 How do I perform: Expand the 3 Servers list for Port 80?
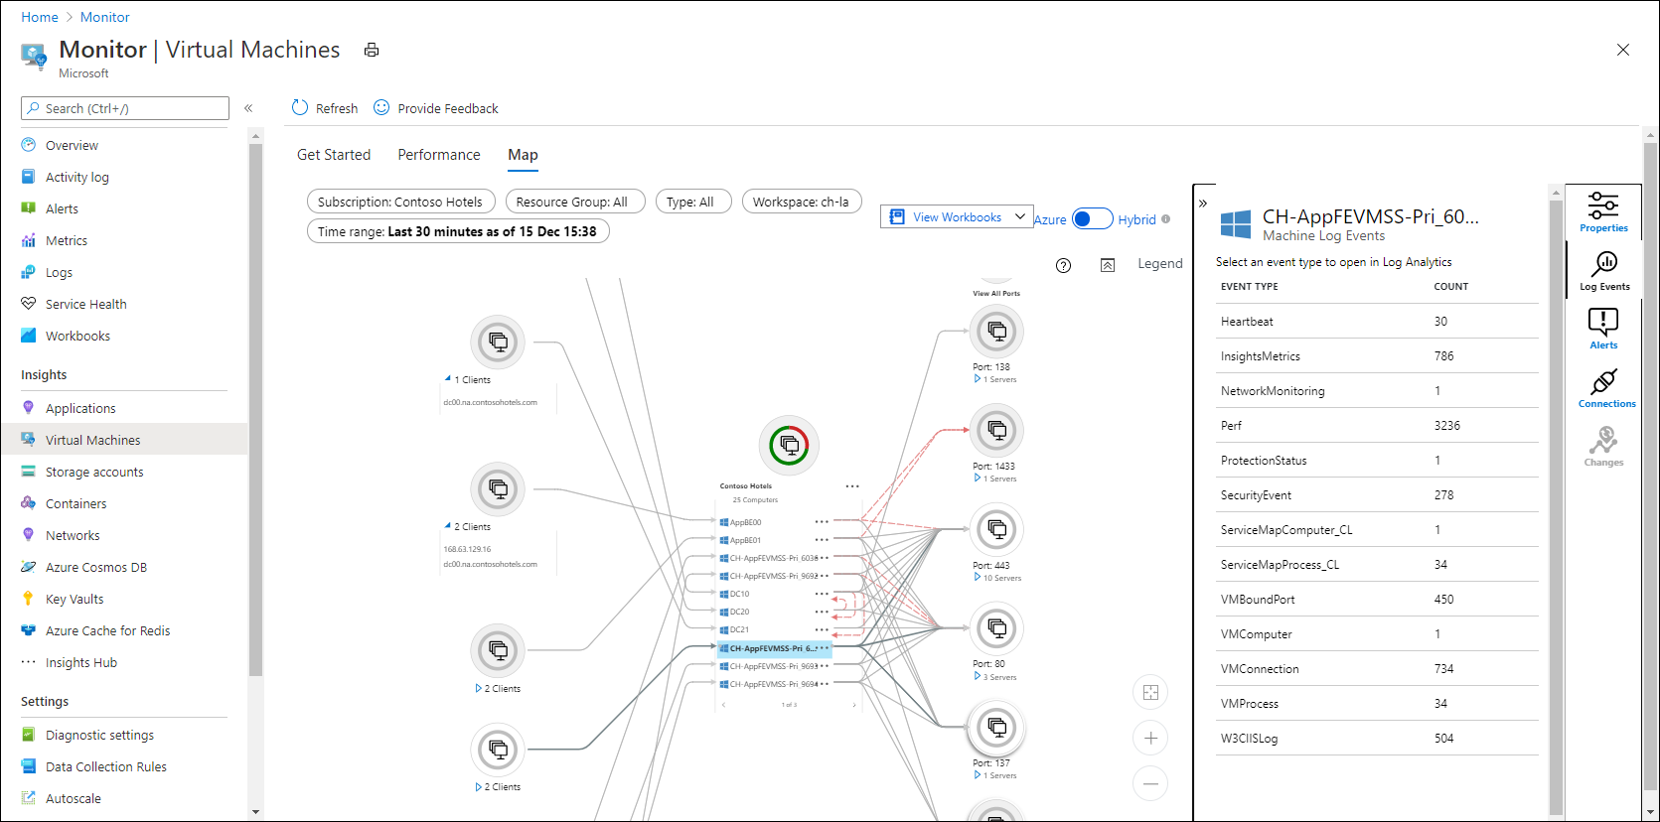978,676
